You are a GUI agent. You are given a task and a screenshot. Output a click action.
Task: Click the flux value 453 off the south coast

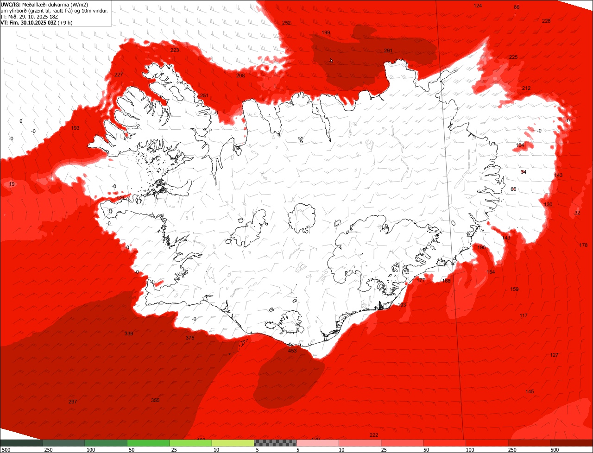292,351
